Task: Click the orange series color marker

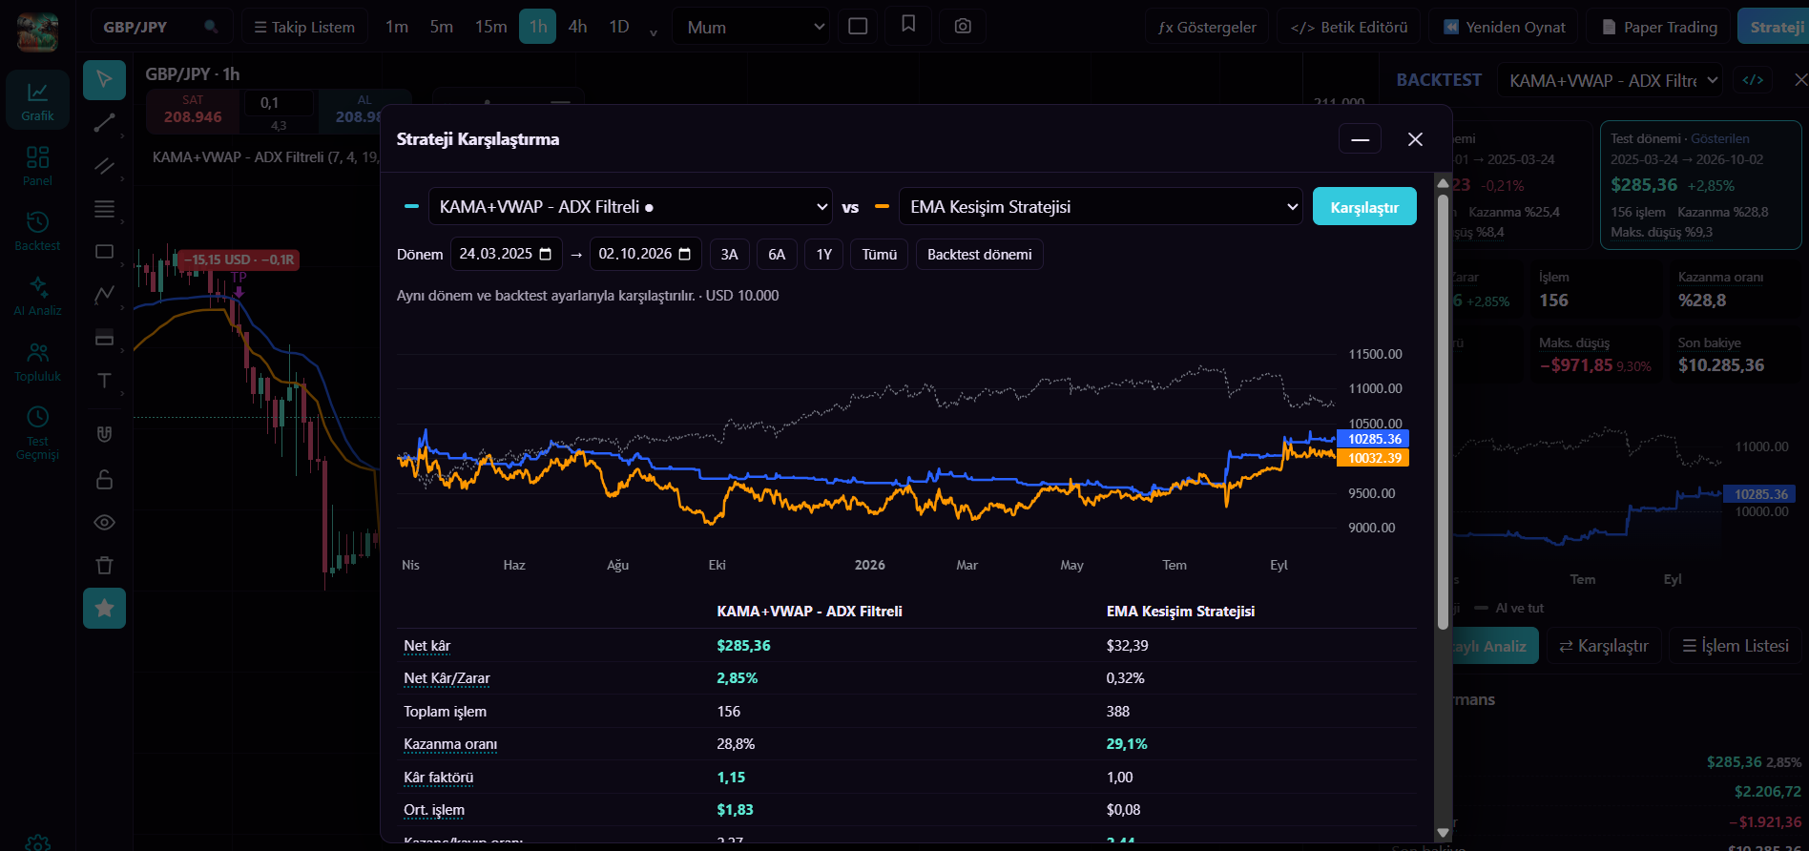Action: (x=882, y=206)
